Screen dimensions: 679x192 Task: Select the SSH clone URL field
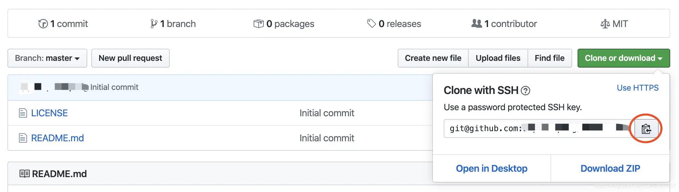coord(538,128)
